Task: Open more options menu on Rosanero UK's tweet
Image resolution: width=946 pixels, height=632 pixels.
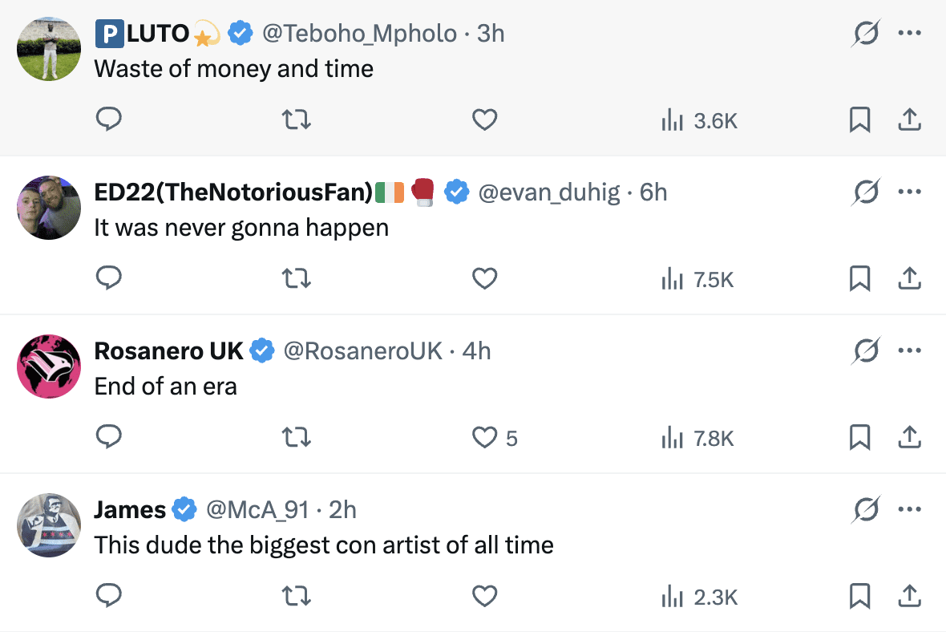Action: (x=909, y=351)
